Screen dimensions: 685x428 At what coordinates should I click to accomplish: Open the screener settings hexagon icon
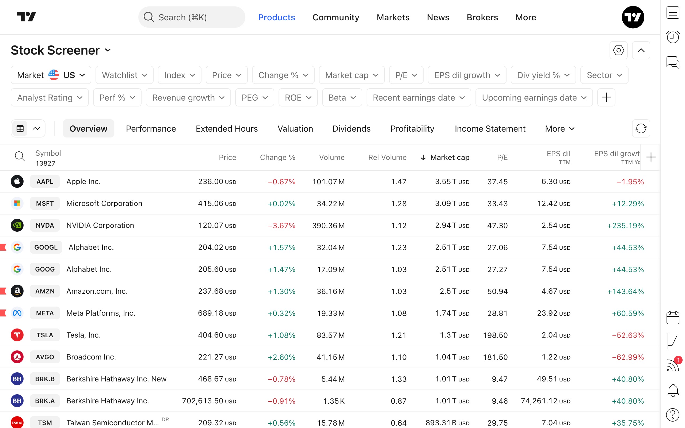coord(618,50)
